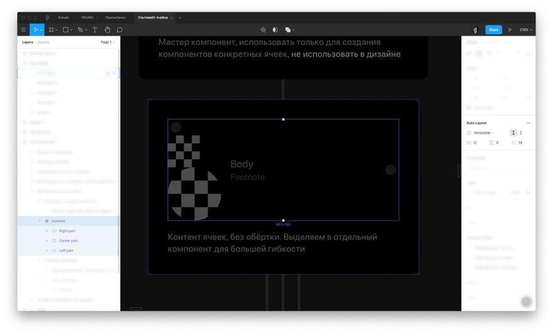This screenshot has height=334, width=553.
Task: Select the Ультимейт ячейка file tab
Action: (153, 18)
